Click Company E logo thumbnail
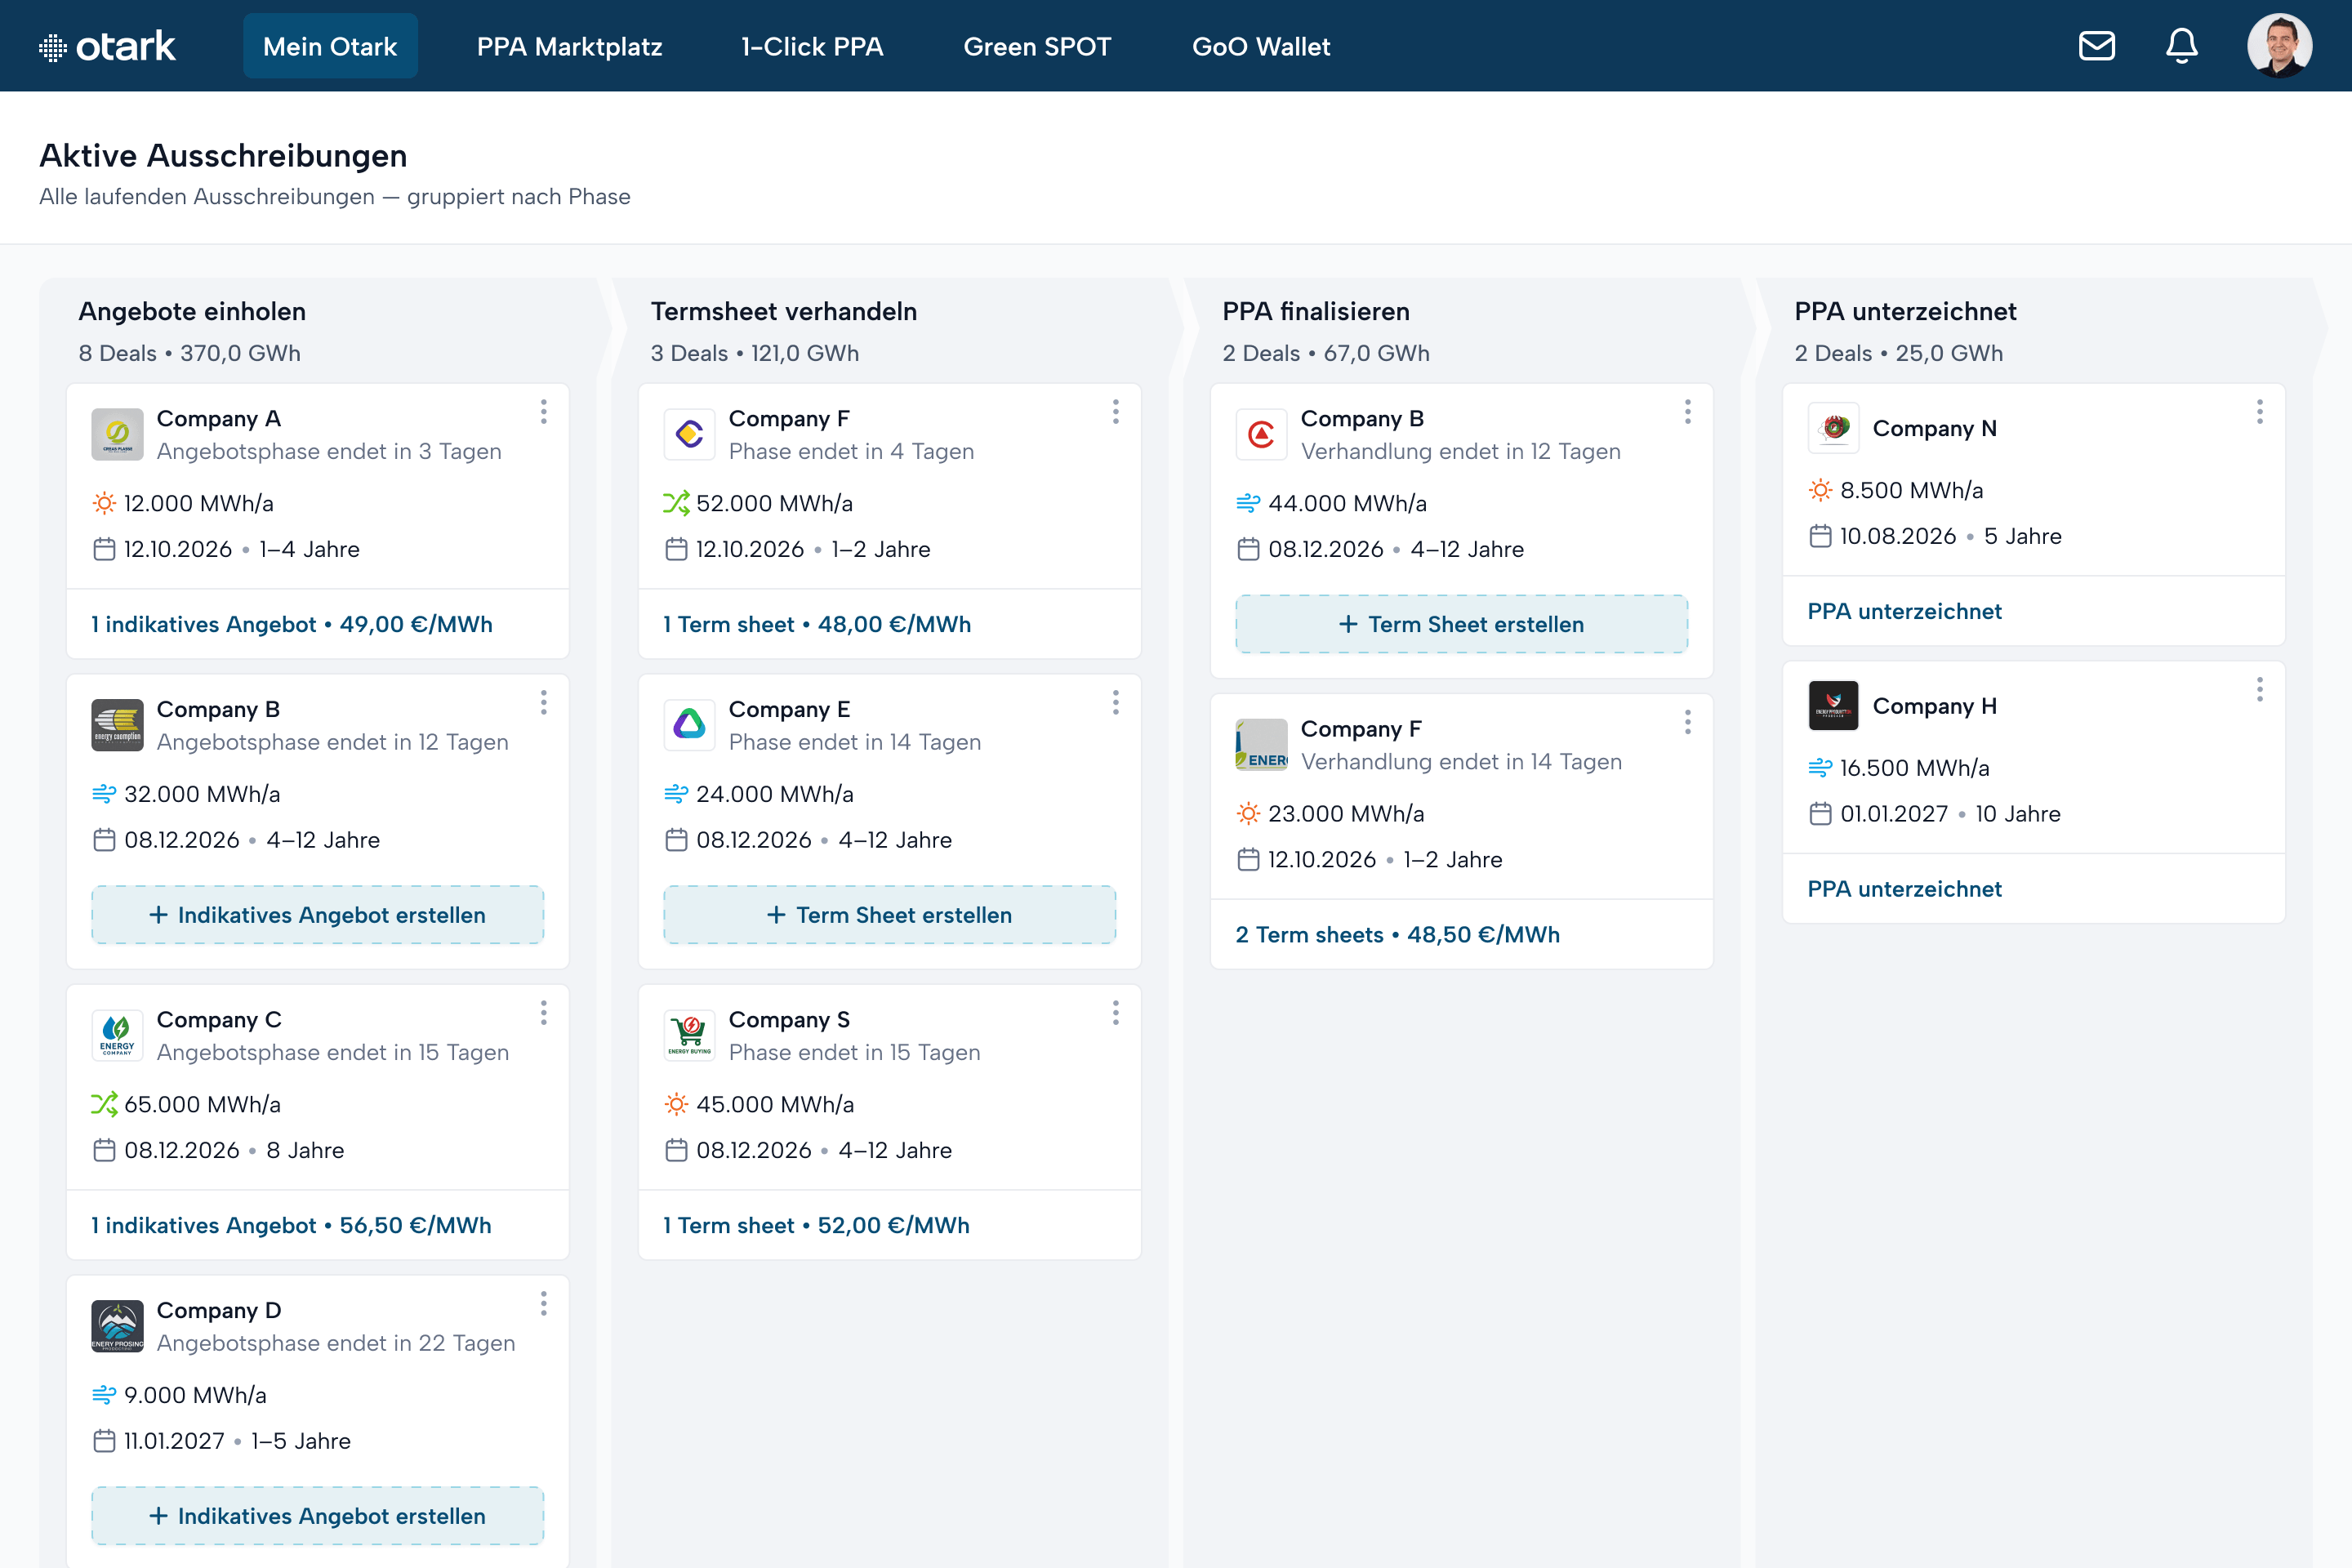This screenshot has height=1568, width=2352. click(689, 725)
